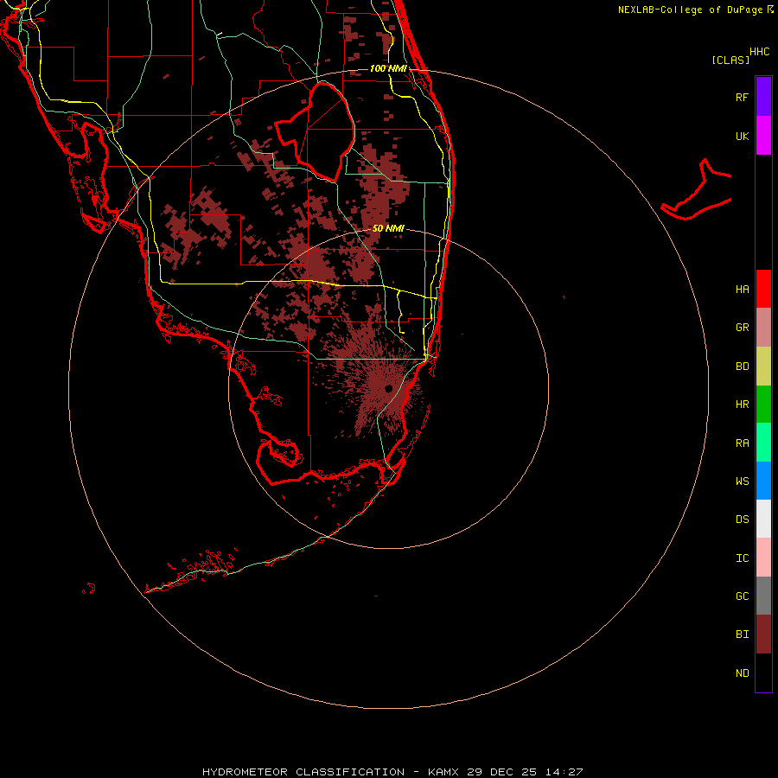
Task: Click the RA legend label
Action: pos(742,443)
